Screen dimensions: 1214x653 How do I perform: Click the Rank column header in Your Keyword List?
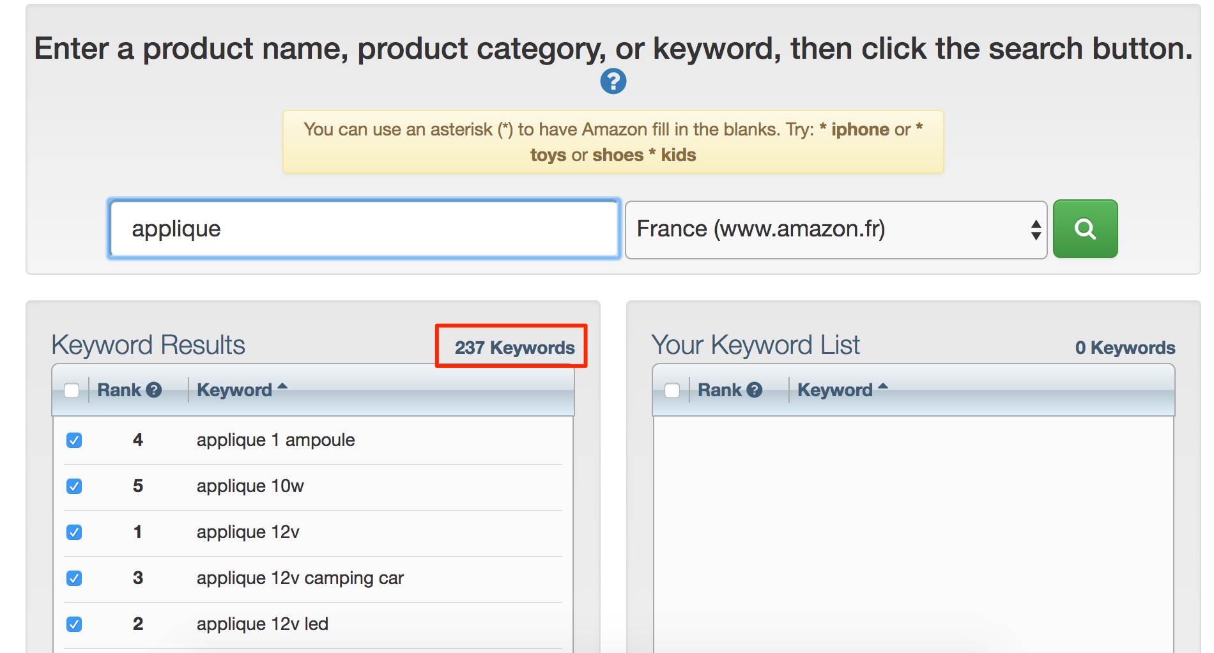pyautogui.click(x=719, y=390)
